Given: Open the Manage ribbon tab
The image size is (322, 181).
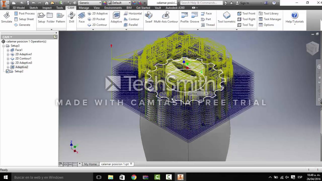Looking at the screenshot, I should tap(84, 8).
